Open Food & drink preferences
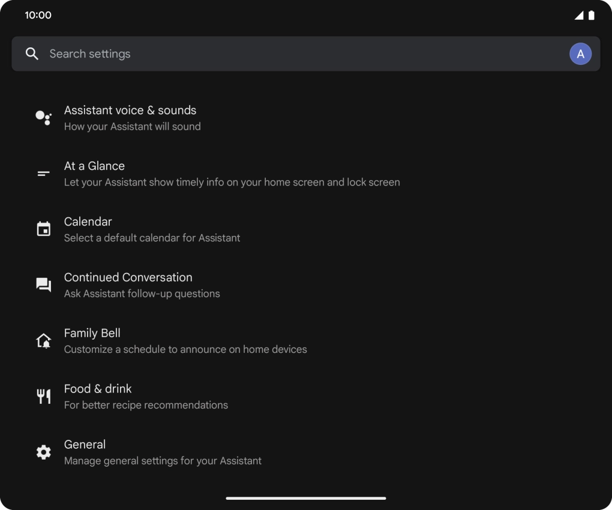612x510 pixels. tap(146, 397)
